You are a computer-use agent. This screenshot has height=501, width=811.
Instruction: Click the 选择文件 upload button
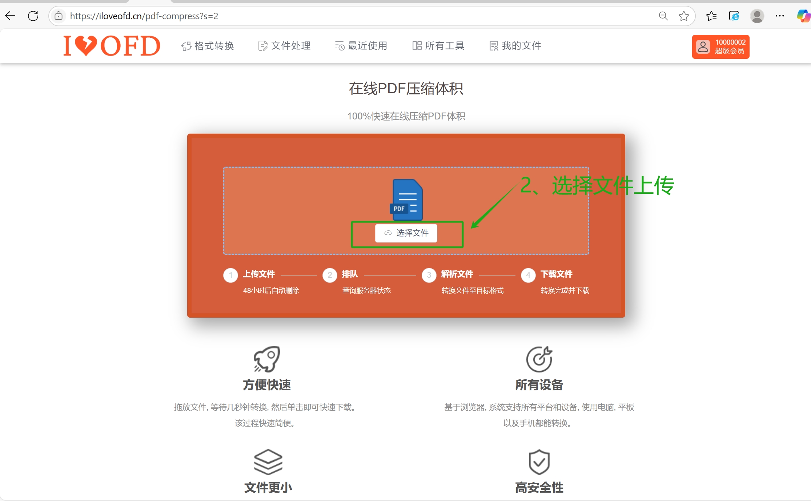click(x=406, y=233)
